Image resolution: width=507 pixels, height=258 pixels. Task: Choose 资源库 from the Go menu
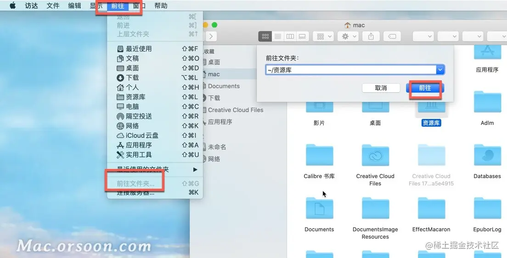point(155,97)
